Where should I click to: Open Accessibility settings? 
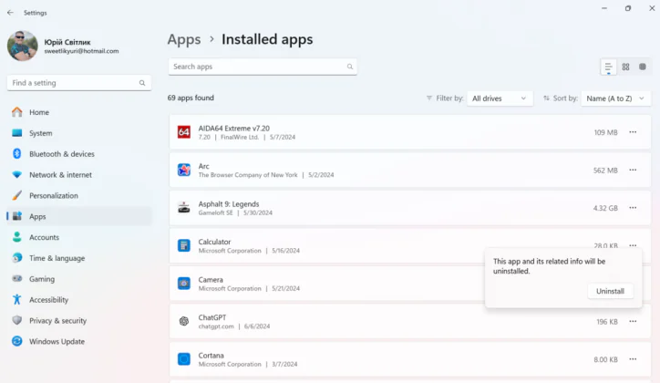(79, 300)
